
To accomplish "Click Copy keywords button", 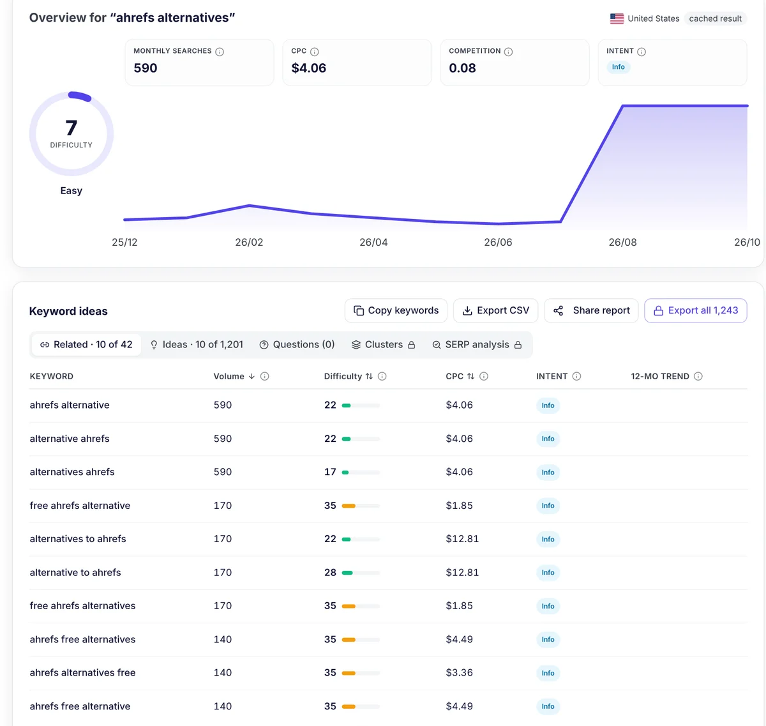I will tap(396, 310).
